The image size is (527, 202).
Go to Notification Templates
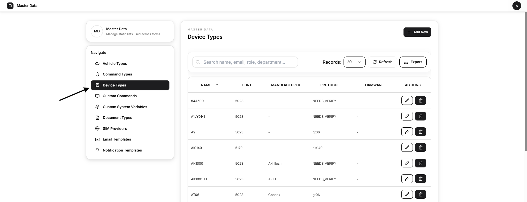pyautogui.click(x=130, y=150)
